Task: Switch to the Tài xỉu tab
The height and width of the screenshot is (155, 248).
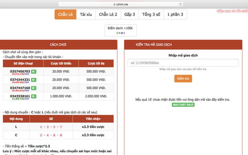Action: tap(86, 14)
